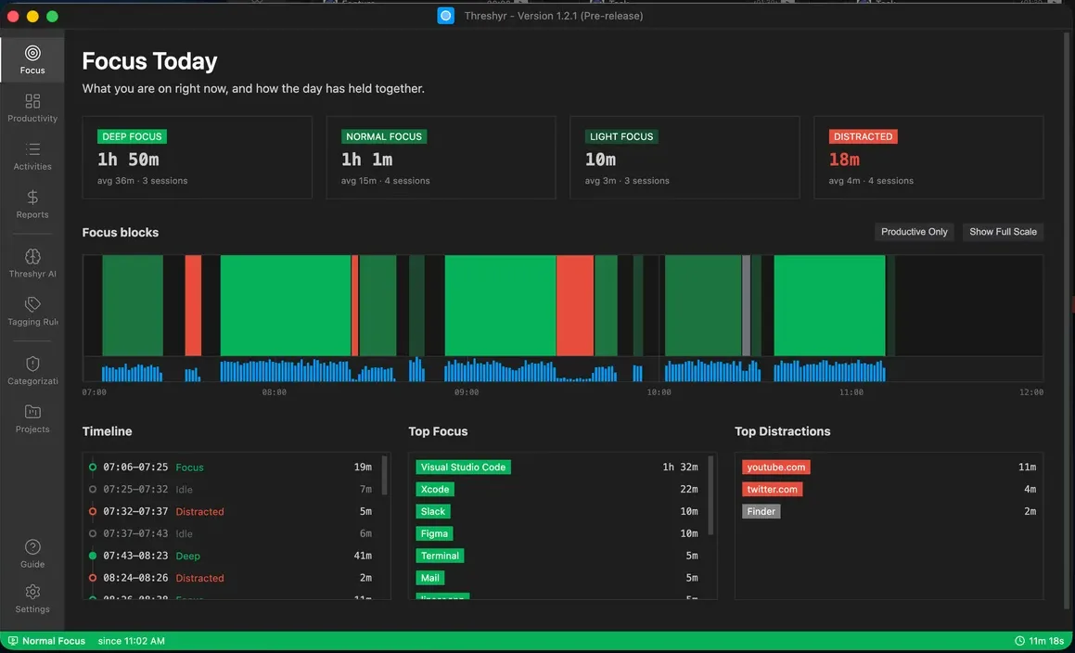Image resolution: width=1075 pixels, height=653 pixels.
Task: Select the Normal Focus summary card
Action: click(x=441, y=158)
